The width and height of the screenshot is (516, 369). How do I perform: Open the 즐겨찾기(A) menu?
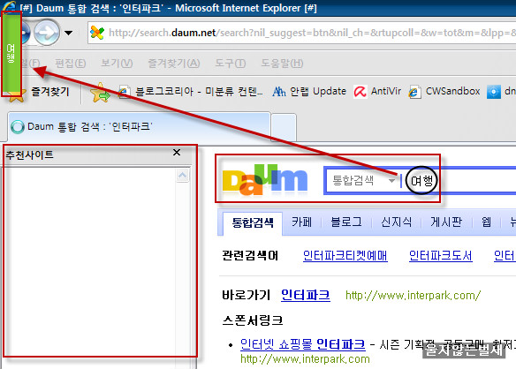[x=174, y=63]
